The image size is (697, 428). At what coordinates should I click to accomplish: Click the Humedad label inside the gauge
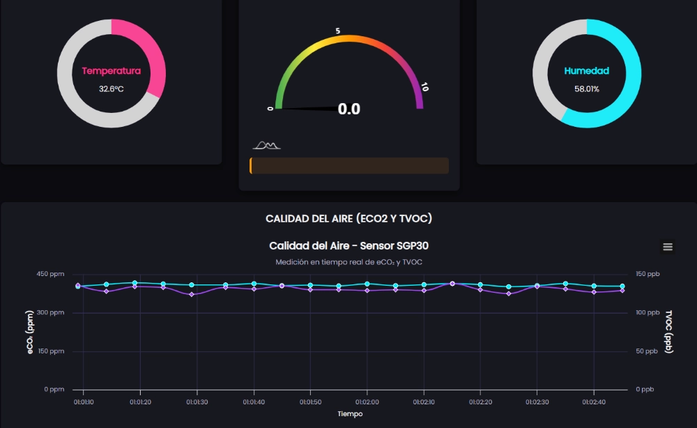pos(585,70)
